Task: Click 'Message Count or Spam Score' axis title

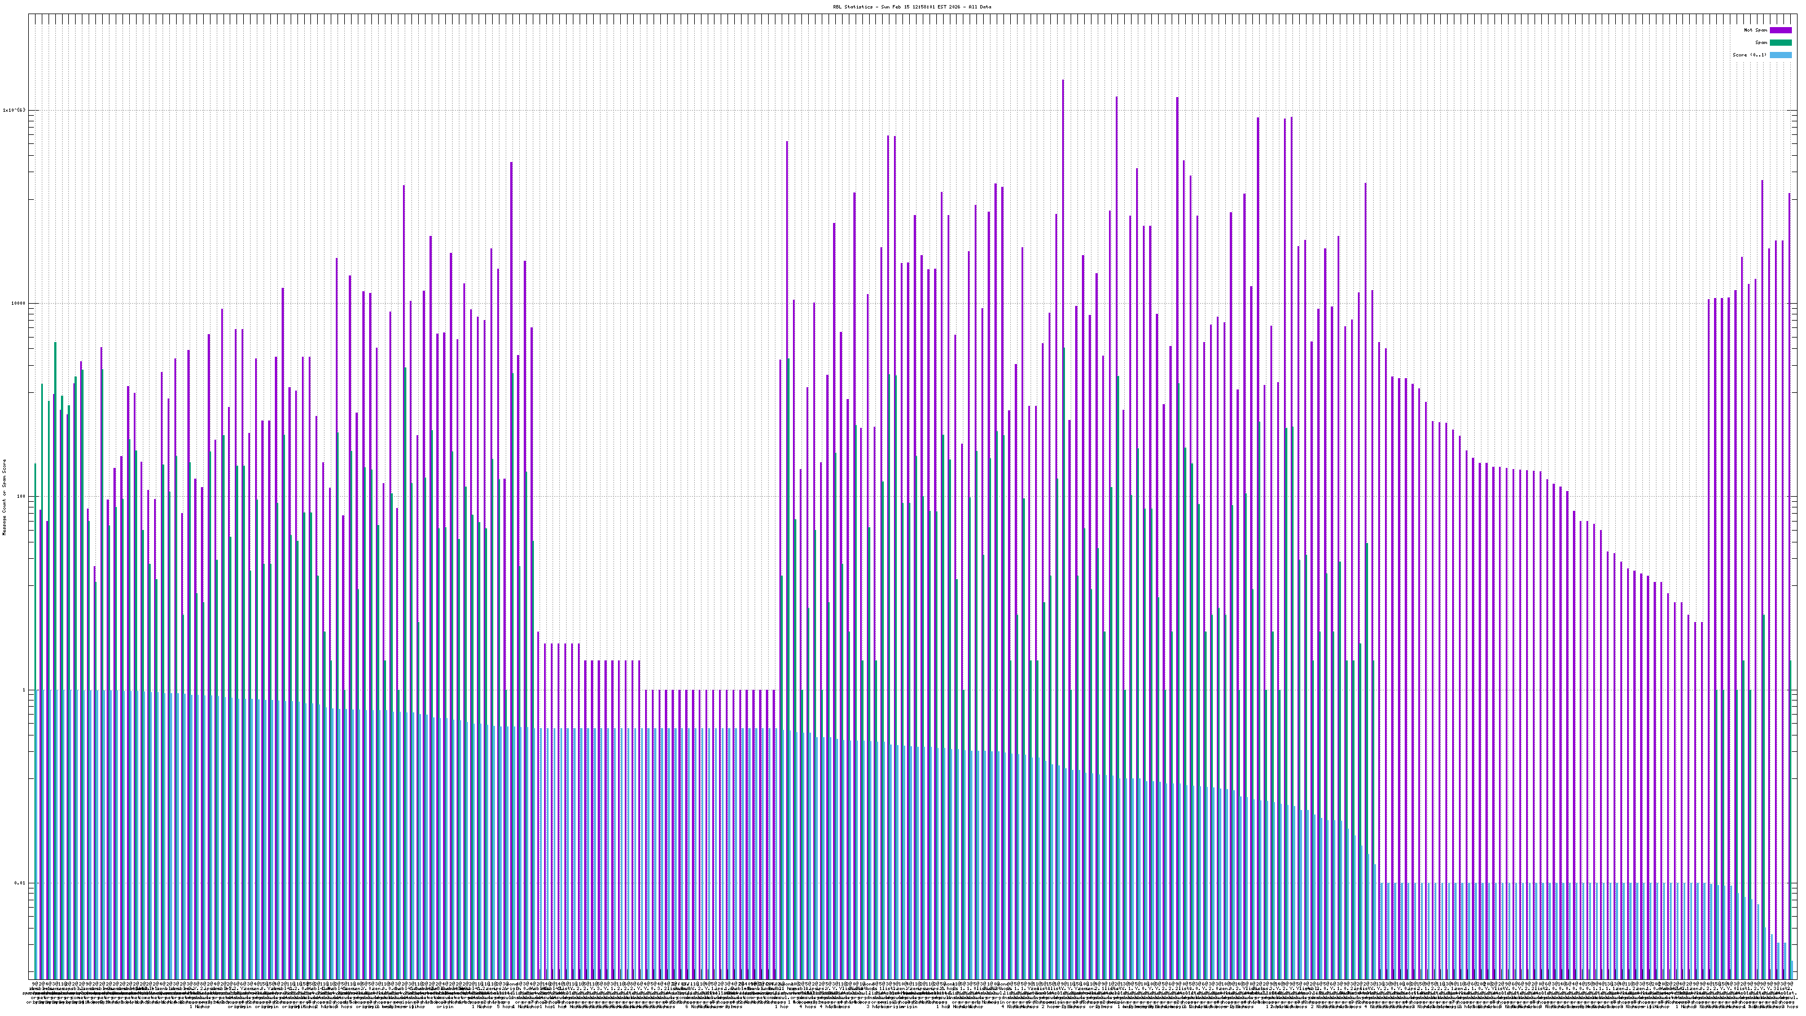Action: [4, 497]
